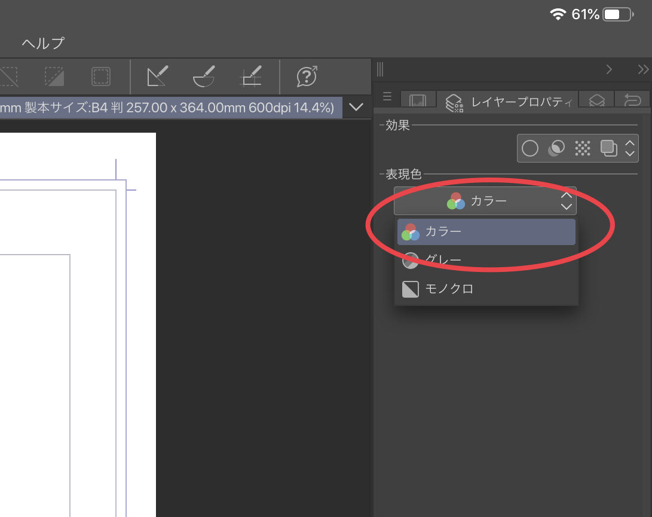Toggle the tone effect dotted icon

click(x=582, y=148)
